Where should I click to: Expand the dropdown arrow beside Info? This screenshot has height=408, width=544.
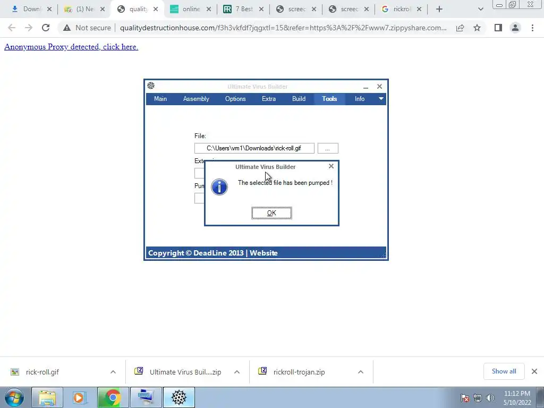[381, 99]
